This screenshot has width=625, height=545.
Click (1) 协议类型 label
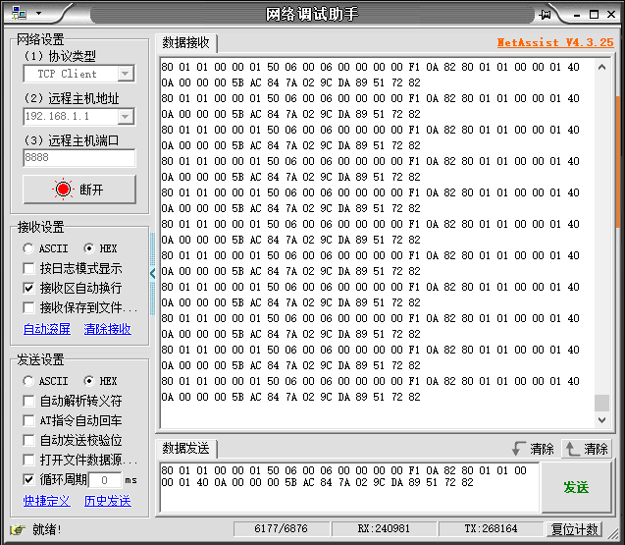click(x=60, y=56)
